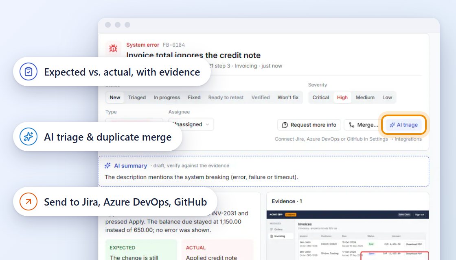The width and height of the screenshot is (456, 260).
Task: Click Sign out in the evidence screenshot
Action: [x=419, y=215]
